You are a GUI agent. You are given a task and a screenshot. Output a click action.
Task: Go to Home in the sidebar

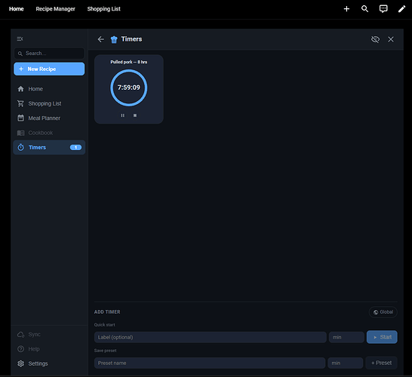point(49,89)
